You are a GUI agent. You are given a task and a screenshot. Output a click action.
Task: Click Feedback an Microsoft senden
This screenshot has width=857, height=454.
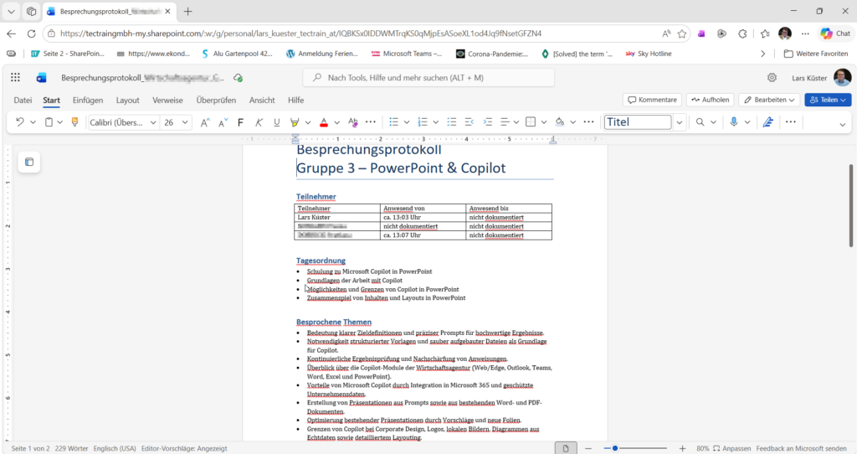[x=801, y=448]
